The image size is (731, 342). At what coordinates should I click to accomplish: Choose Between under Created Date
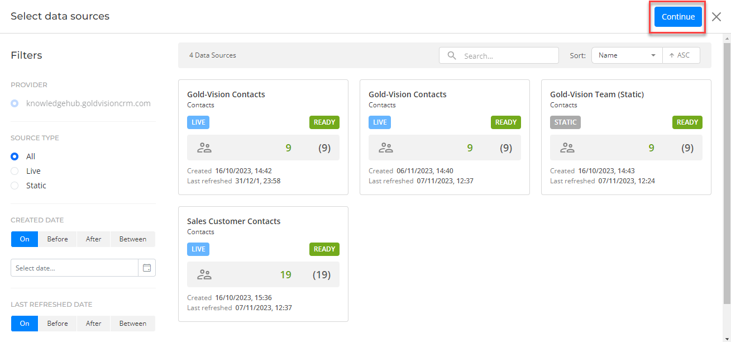coord(133,239)
